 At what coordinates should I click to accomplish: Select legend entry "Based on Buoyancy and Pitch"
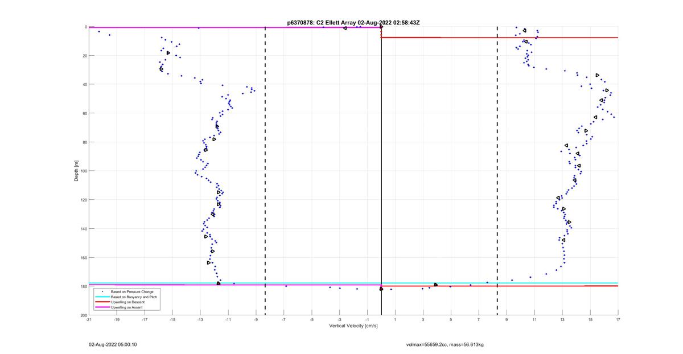133,297
